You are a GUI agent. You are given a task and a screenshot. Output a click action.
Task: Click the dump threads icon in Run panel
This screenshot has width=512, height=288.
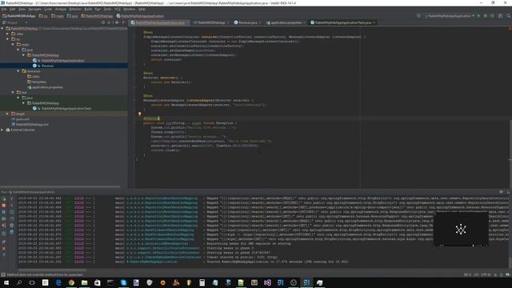[x=4, y=218]
